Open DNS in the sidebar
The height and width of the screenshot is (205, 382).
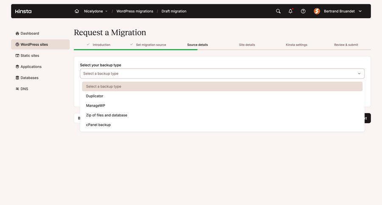24,89
